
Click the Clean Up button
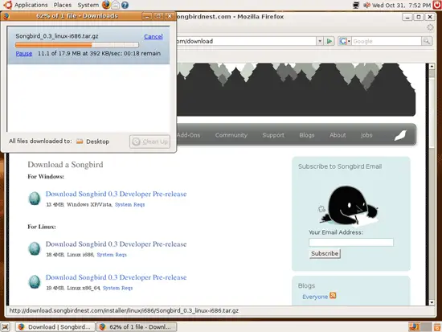[x=150, y=141]
